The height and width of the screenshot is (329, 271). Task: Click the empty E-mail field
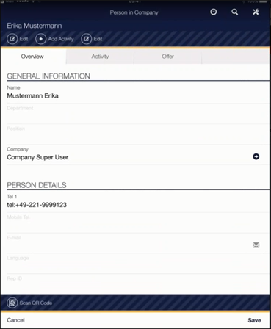pyautogui.click(x=138, y=244)
